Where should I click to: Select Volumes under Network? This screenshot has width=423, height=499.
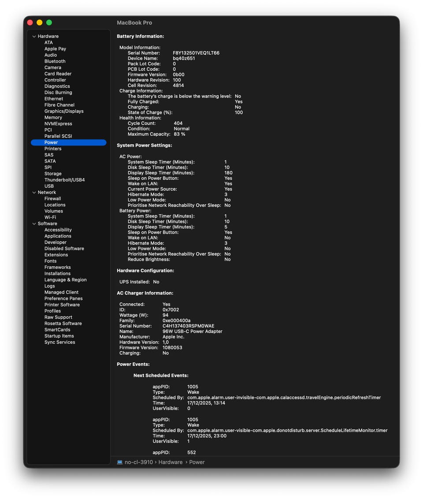click(54, 211)
